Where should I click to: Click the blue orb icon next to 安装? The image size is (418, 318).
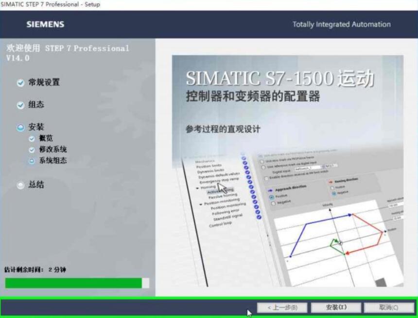20,127
